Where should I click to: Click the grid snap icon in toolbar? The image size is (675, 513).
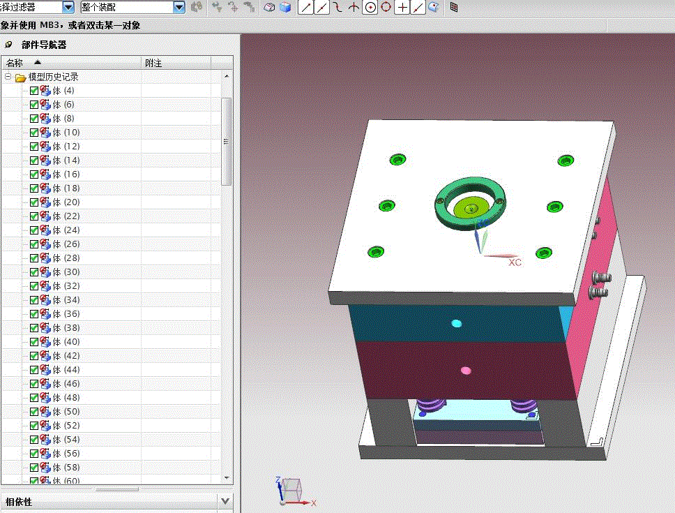pos(454,7)
